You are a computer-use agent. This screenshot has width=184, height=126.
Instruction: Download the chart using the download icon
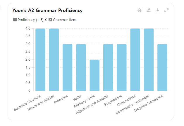157,11
